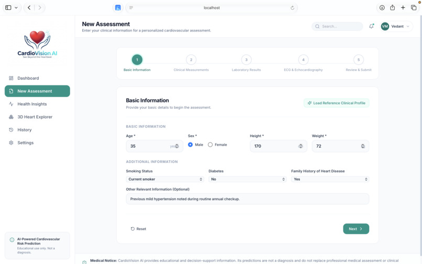
Task: Open the reader view icon in address bar
Action: point(131,7)
